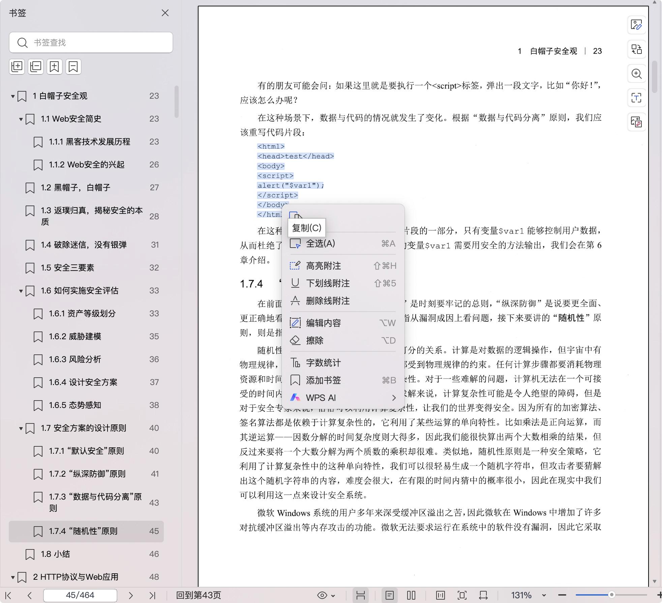Go to the last page
This screenshot has width=662, height=603.
152,596
